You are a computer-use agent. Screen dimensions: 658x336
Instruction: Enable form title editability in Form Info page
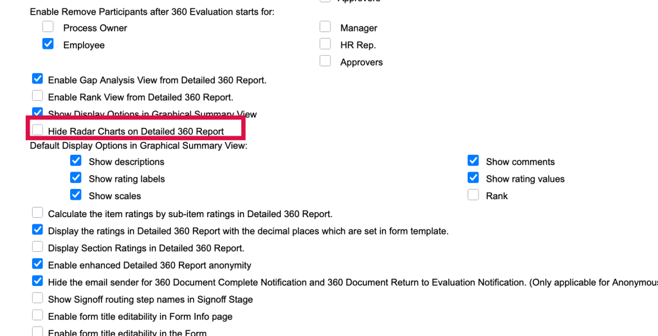pyautogui.click(x=37, y=315)
